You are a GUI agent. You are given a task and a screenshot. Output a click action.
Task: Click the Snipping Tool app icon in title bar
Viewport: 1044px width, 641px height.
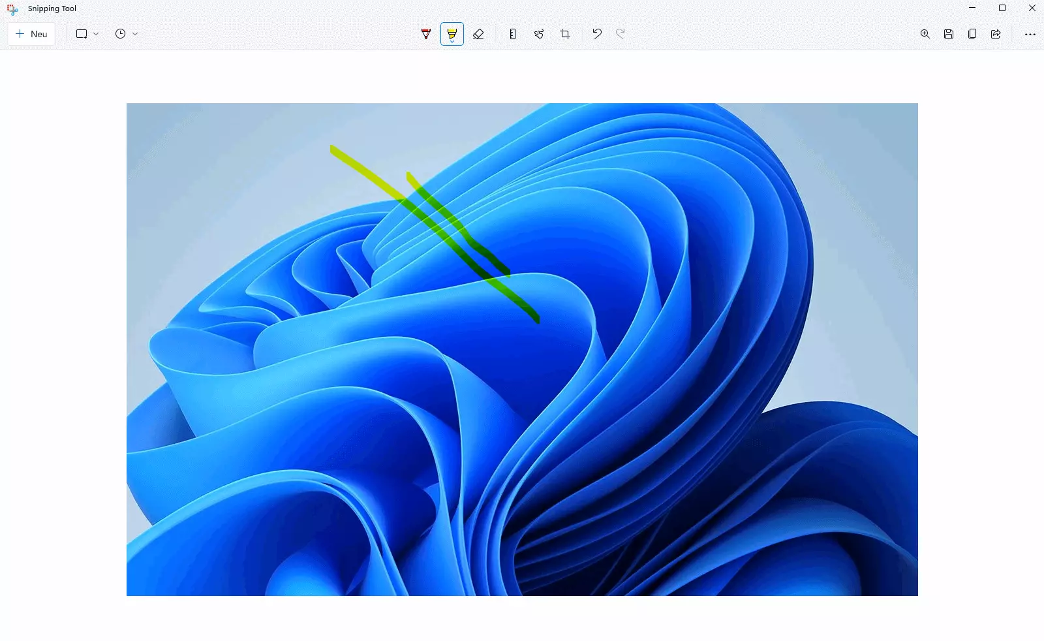pyautogui.click(x=12, y=8)
